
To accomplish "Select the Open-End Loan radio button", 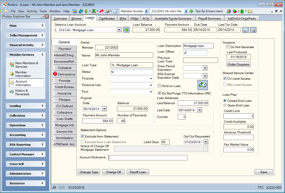I will coord(225,105).
